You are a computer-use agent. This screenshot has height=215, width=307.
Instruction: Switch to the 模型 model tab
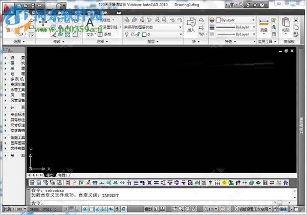click(50, 175)
